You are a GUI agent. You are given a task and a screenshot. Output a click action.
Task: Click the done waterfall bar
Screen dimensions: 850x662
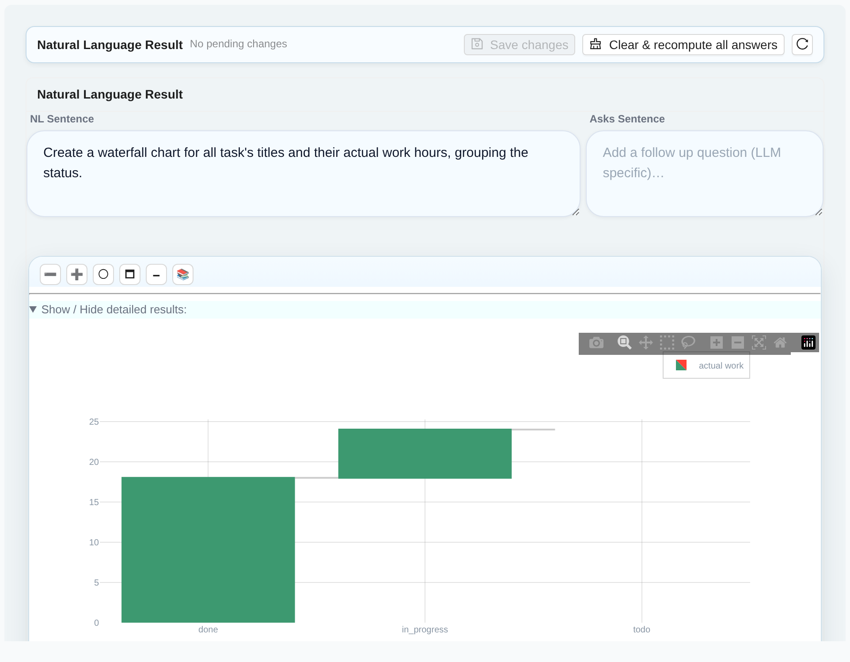(208, 550)
